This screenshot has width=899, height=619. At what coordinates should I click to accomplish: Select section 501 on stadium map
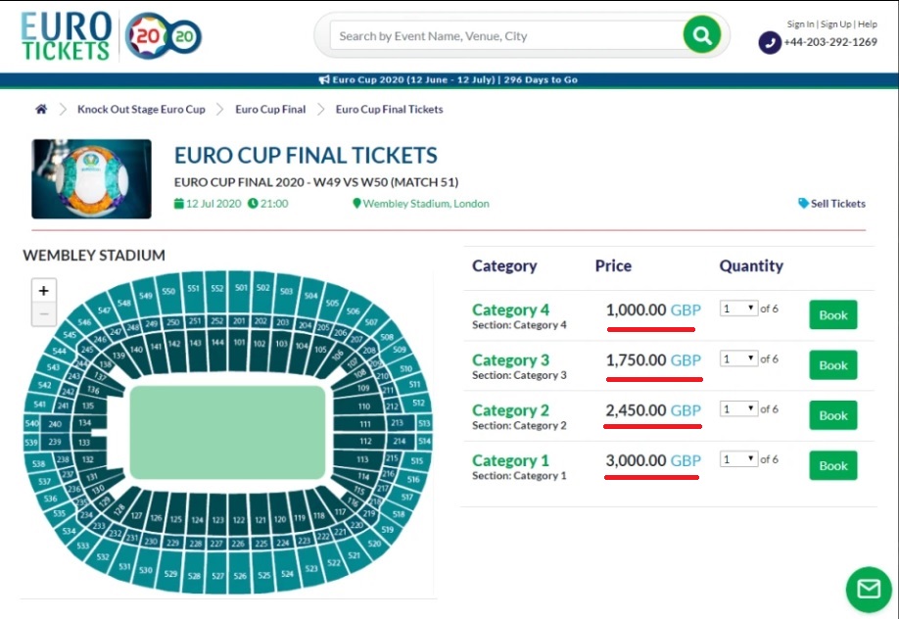(241, 289)
